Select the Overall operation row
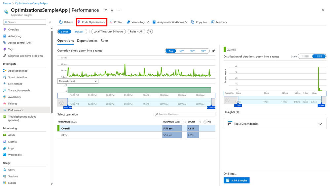 (x=136, y=128)
